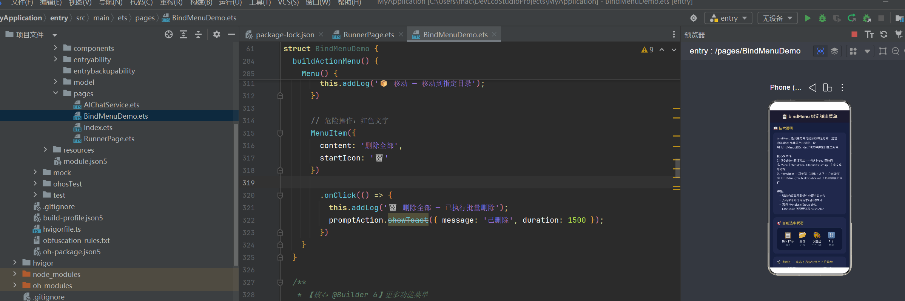Toggle code fold at line 320 onClick
This screenshot has height=301, width=905.
tap(280, 195)
